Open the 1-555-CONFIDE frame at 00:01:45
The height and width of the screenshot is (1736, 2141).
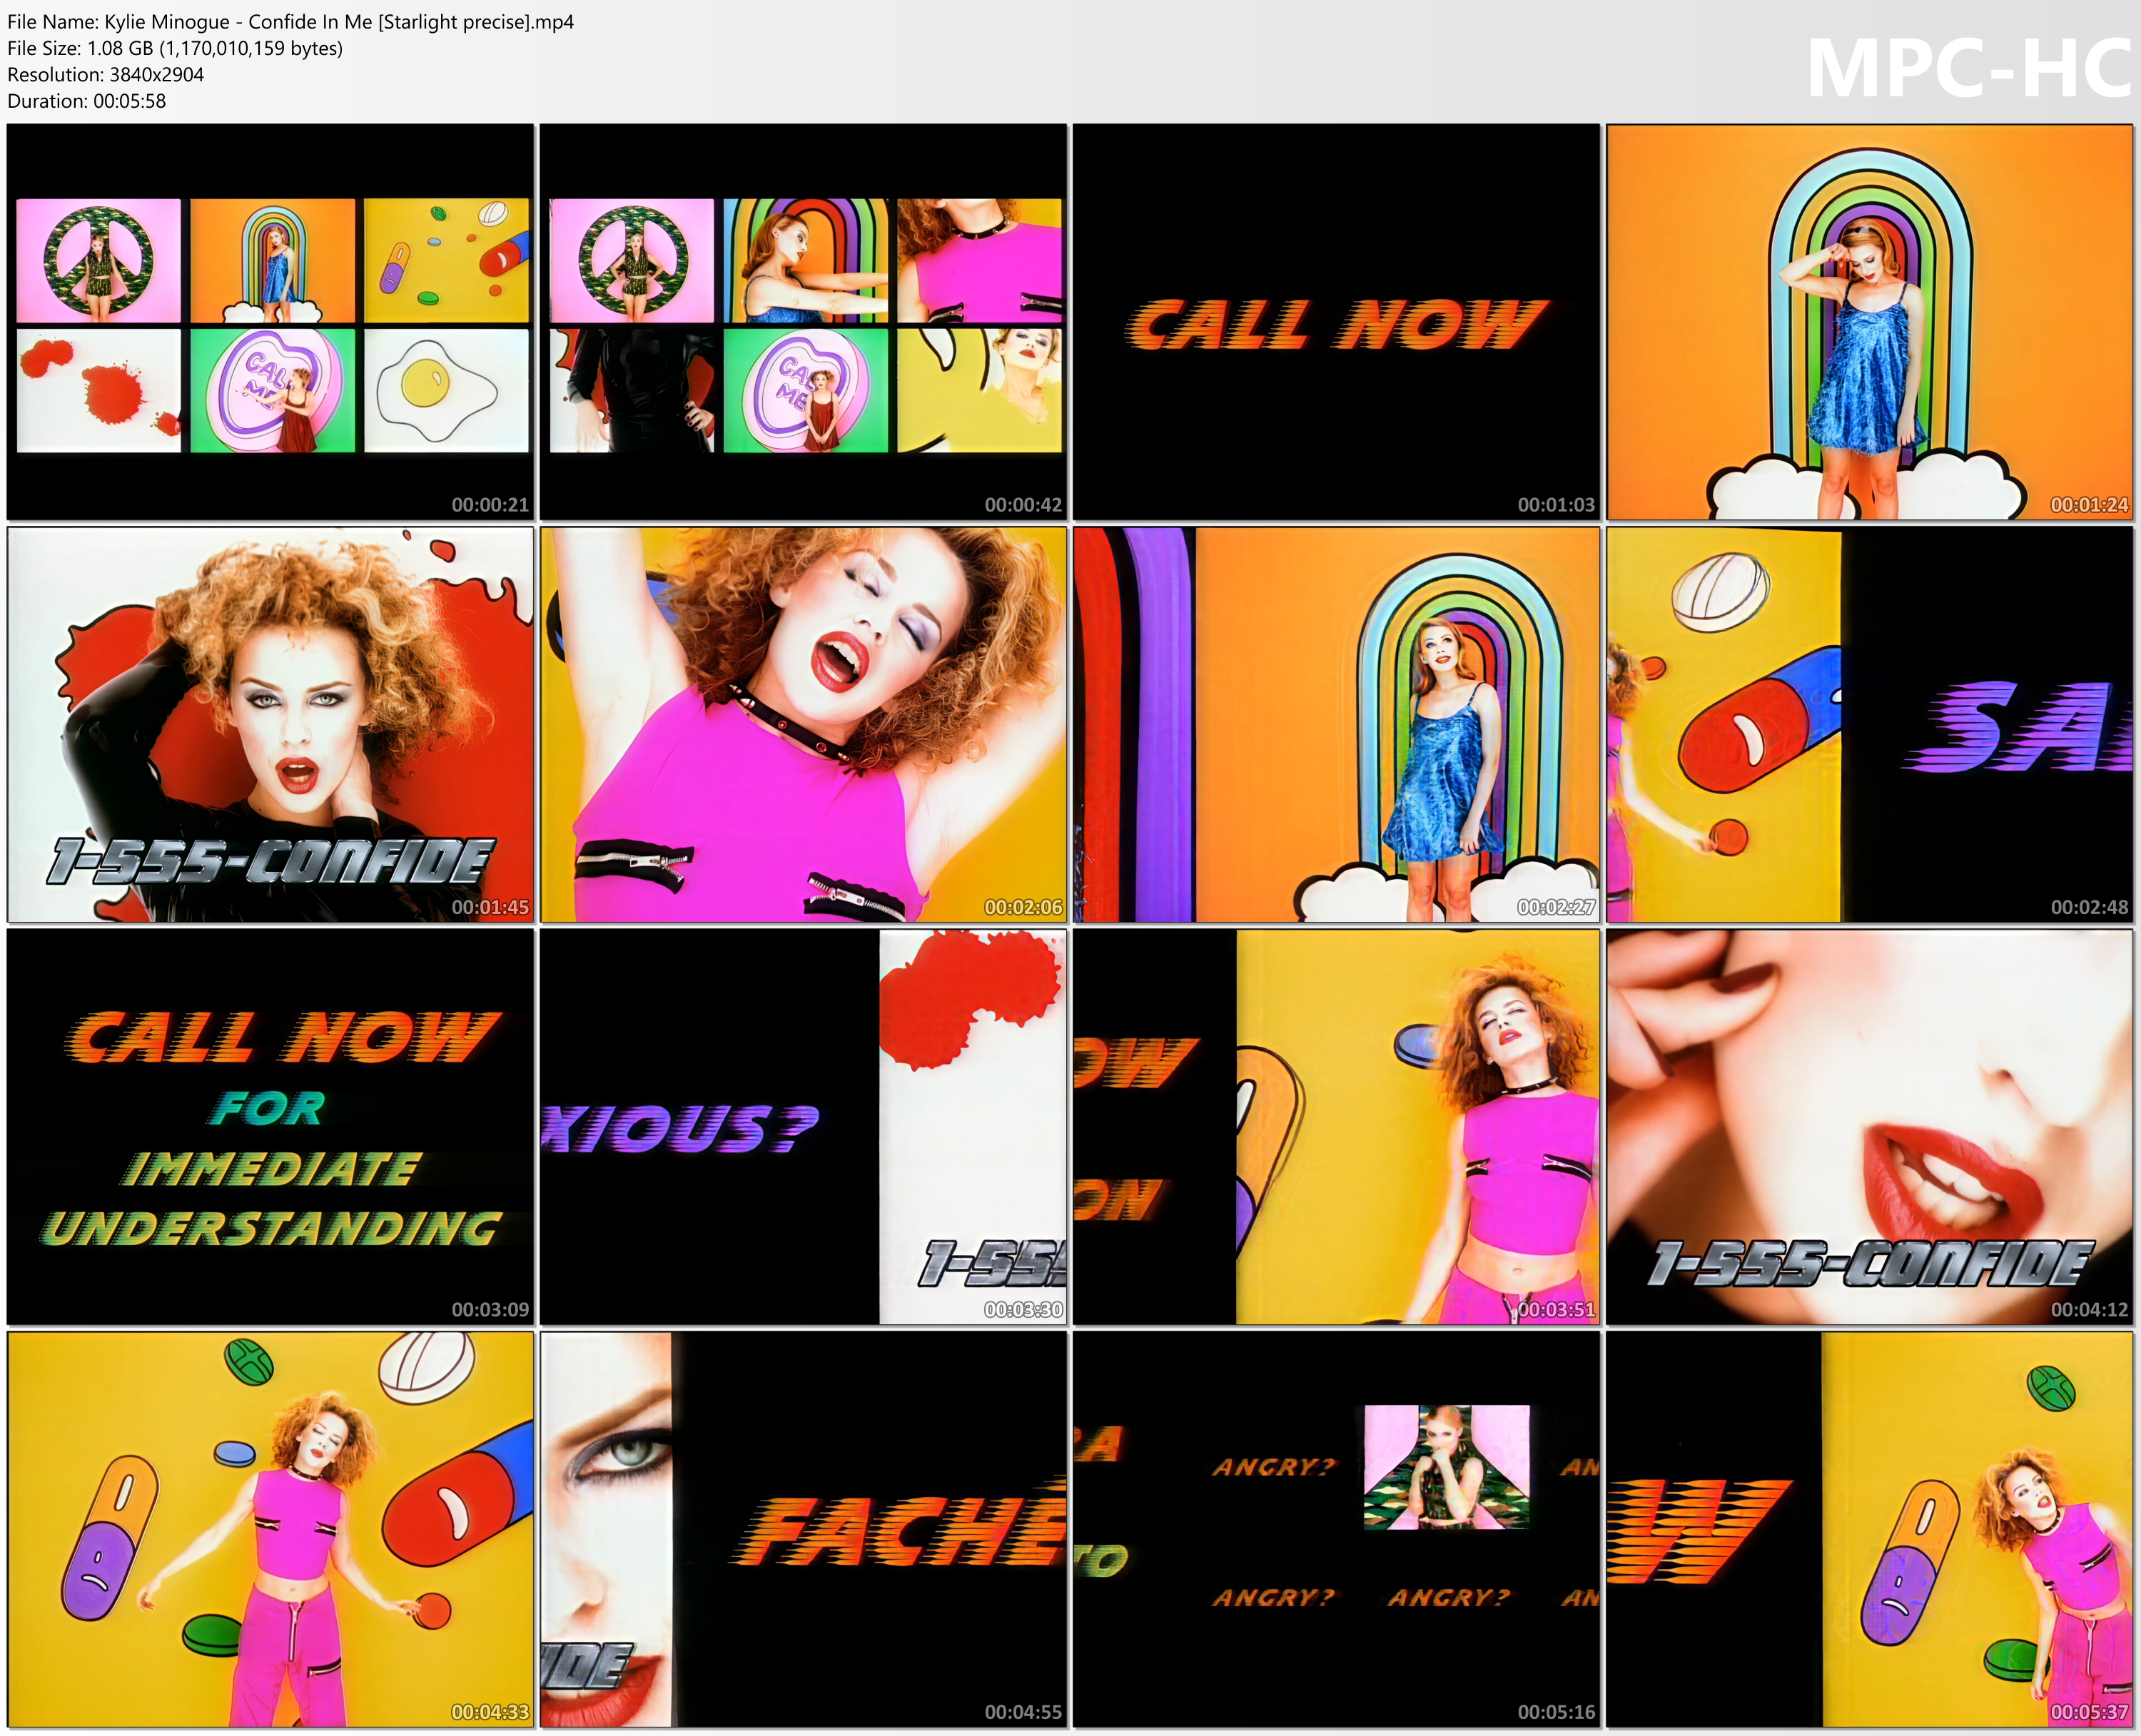(270, 724)
